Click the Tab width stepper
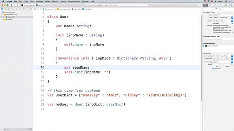234x131 pixels. [222, 65]
